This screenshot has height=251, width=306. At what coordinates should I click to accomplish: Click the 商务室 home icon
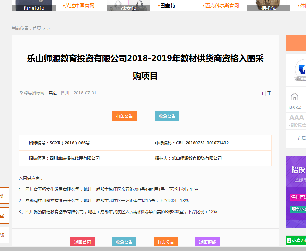[x=295, y=97]
